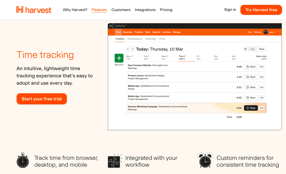Screen dimensions: 286x174
Task: Click the wave logo in demo header
Action: click(x=120, y=26)
